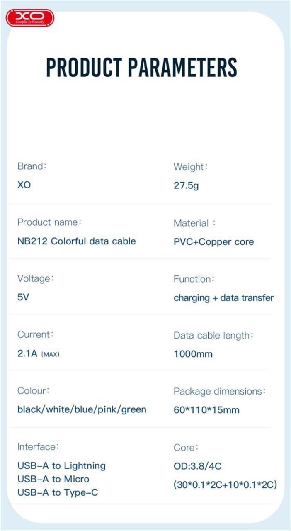Select the 2.1A current value
Viewport: 291px width, 531px height.
coord(28,354)
